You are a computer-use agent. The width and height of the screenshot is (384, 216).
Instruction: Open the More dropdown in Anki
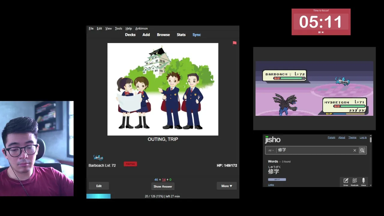pyautogui.click(x=226, y=186)
